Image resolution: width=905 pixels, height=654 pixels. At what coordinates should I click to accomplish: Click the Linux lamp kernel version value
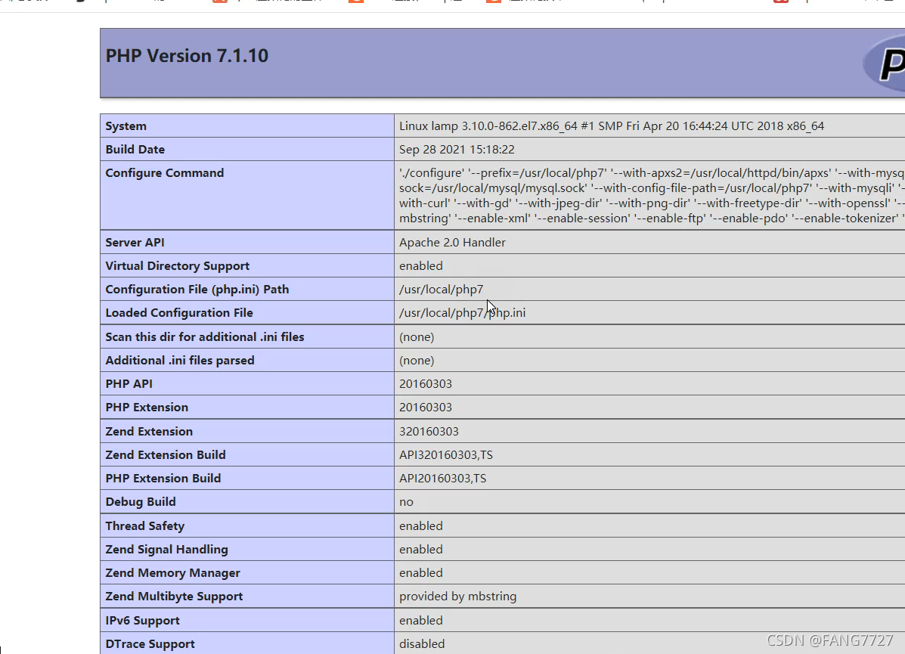pyautogui.click(x=611, y=126)
